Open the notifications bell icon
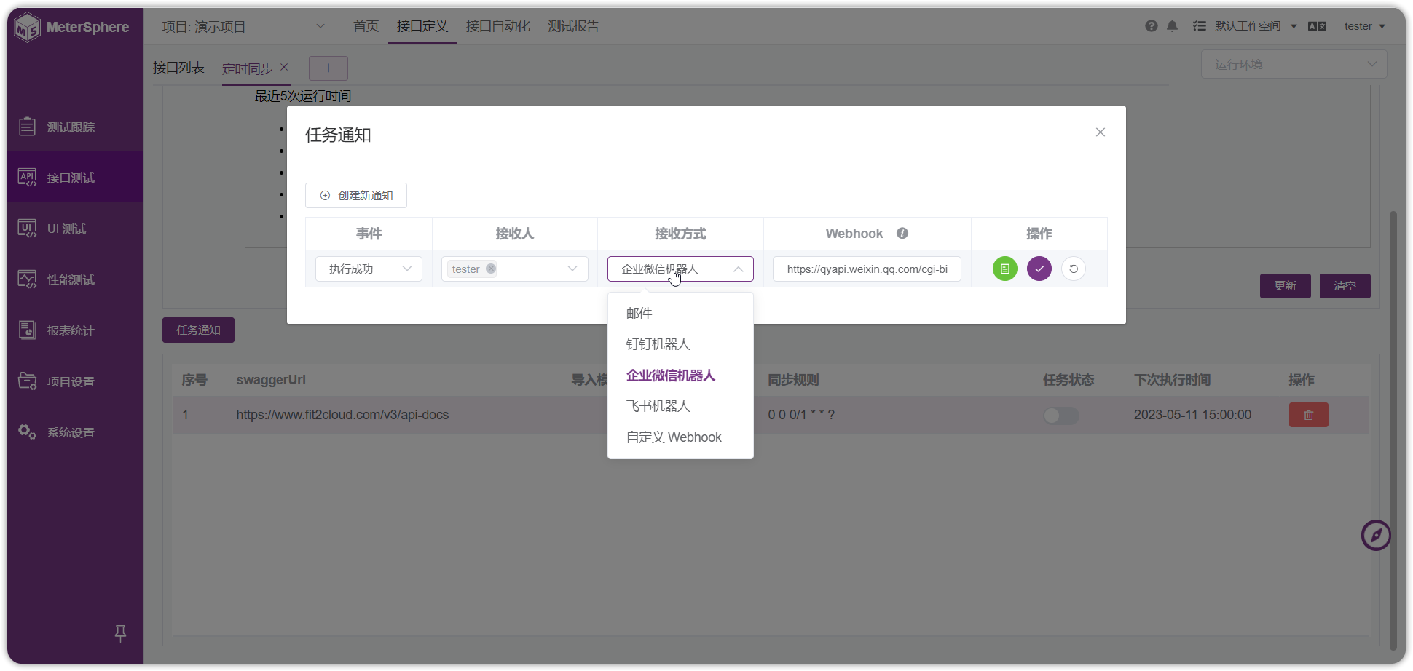This screenshot has width=1413, height=671. (1173, 26)
